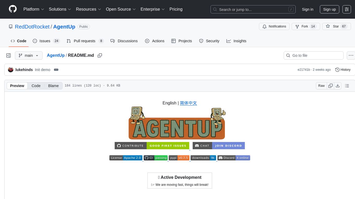Expand the Open Source menu

(x=121, y=9)
